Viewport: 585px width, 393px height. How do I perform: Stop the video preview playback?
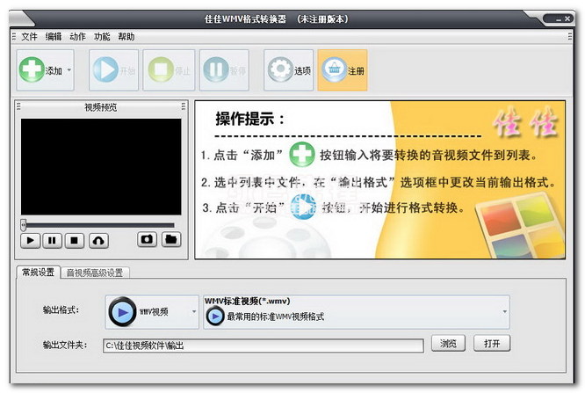pyautogui.click(x=75, y=240)
